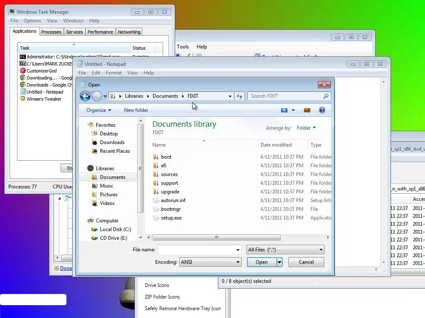Select Local Disk (C:) in navigation pane
The width and height of the screenshot is (425, 318).
coord(115,229)
